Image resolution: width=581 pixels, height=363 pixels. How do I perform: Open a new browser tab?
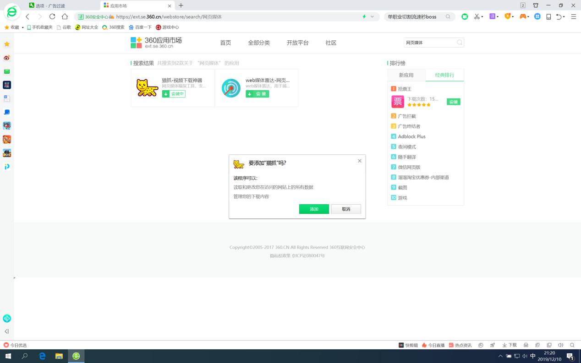tap(181, 5)
